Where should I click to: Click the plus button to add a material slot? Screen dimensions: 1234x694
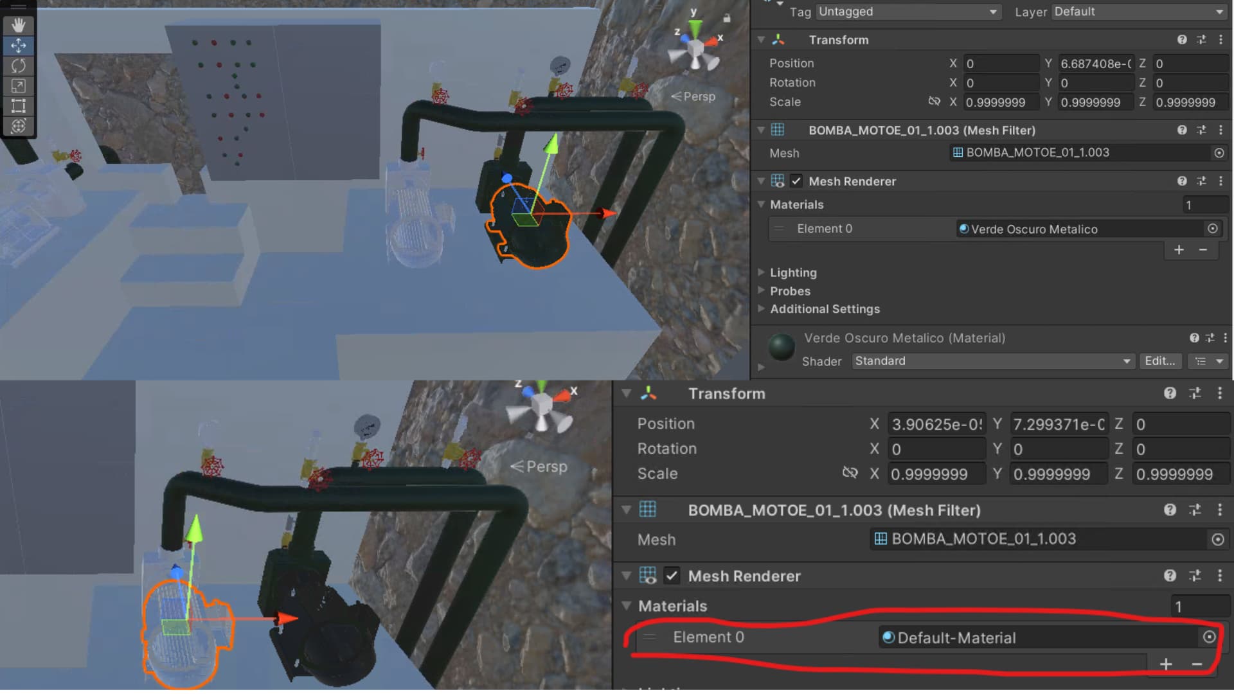pyautogui.click(x=1179, y=249)
